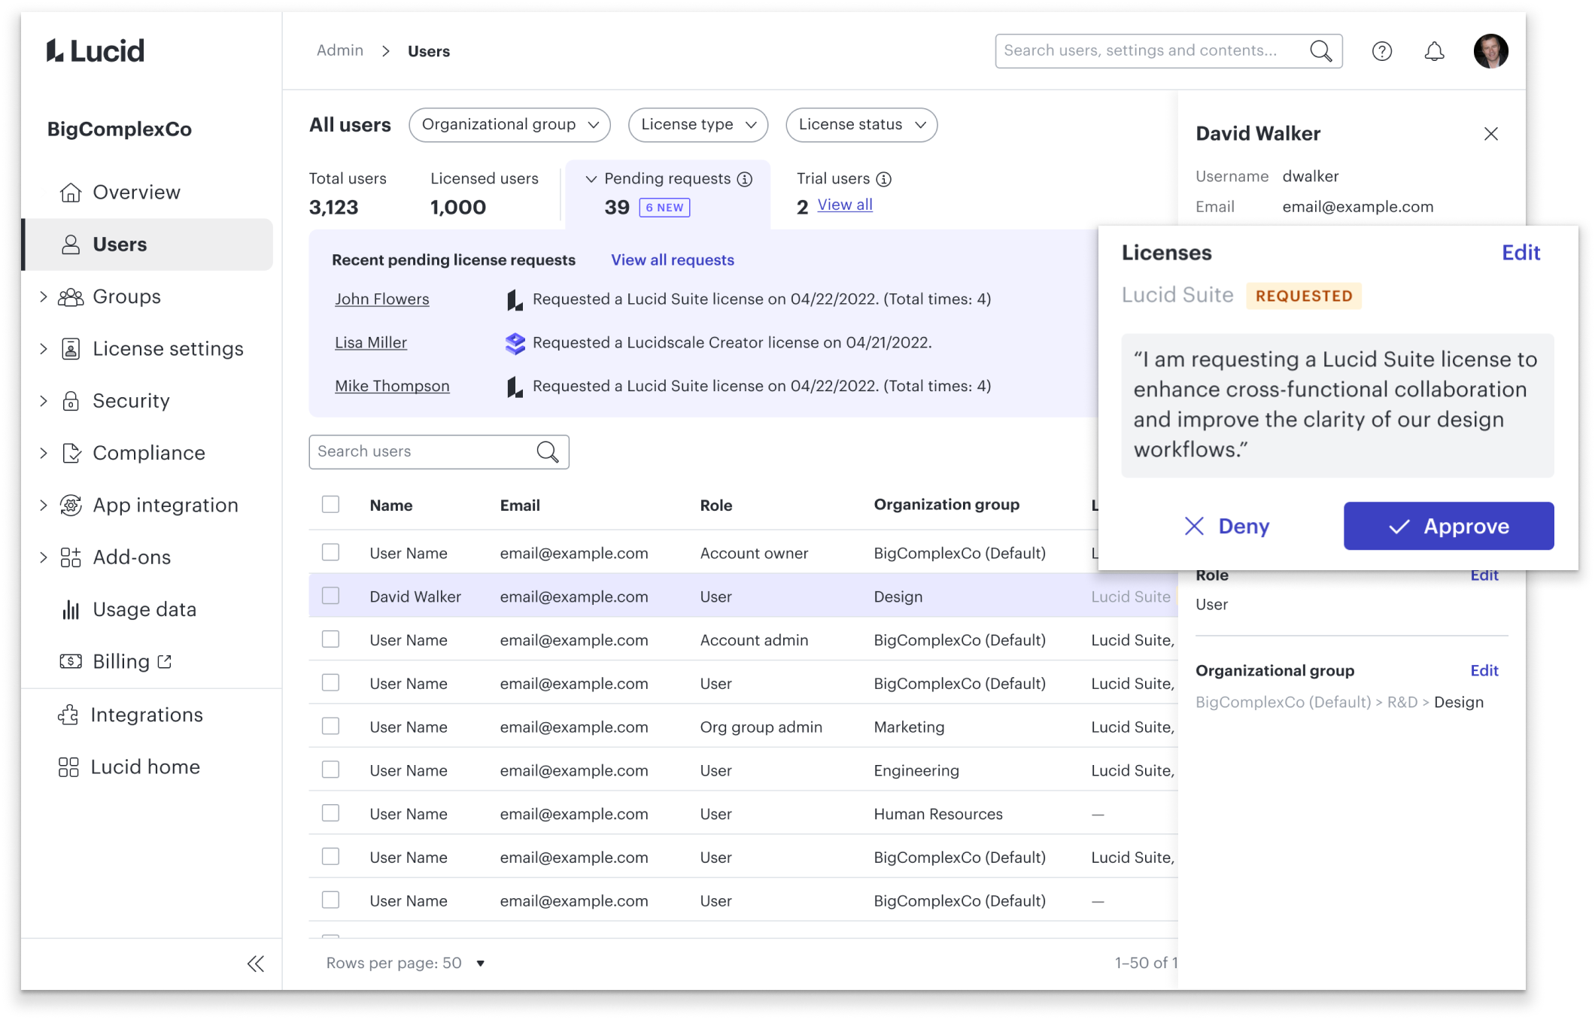This screenshot has height=1020, width=1595.
Task: Approve the Lucid Suite license request
Action: pyautogui.click(x=1448, y=526)
